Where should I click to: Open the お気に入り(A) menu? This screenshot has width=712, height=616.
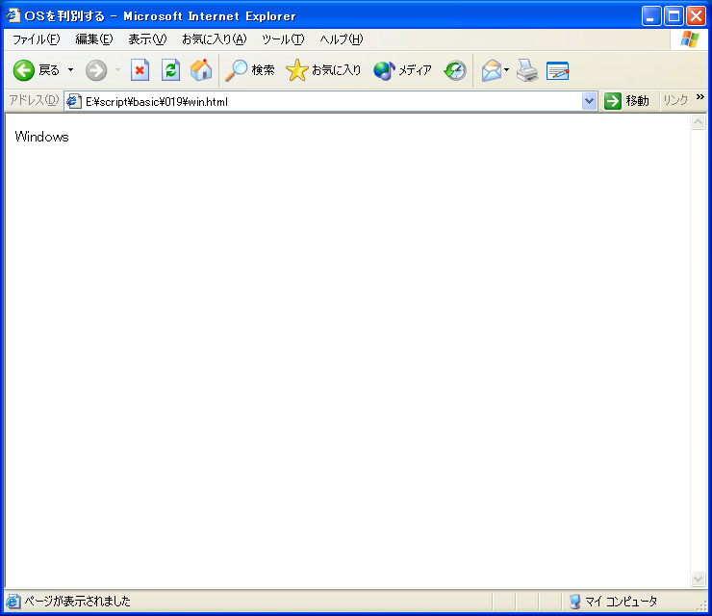[214, 39]
